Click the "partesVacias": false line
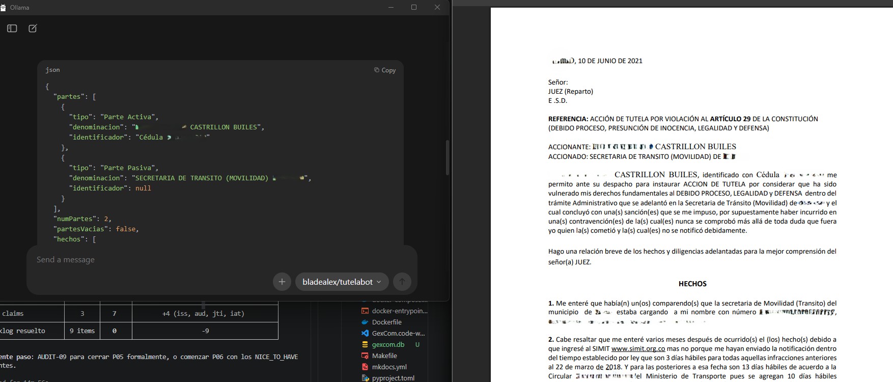 point(96,229)
